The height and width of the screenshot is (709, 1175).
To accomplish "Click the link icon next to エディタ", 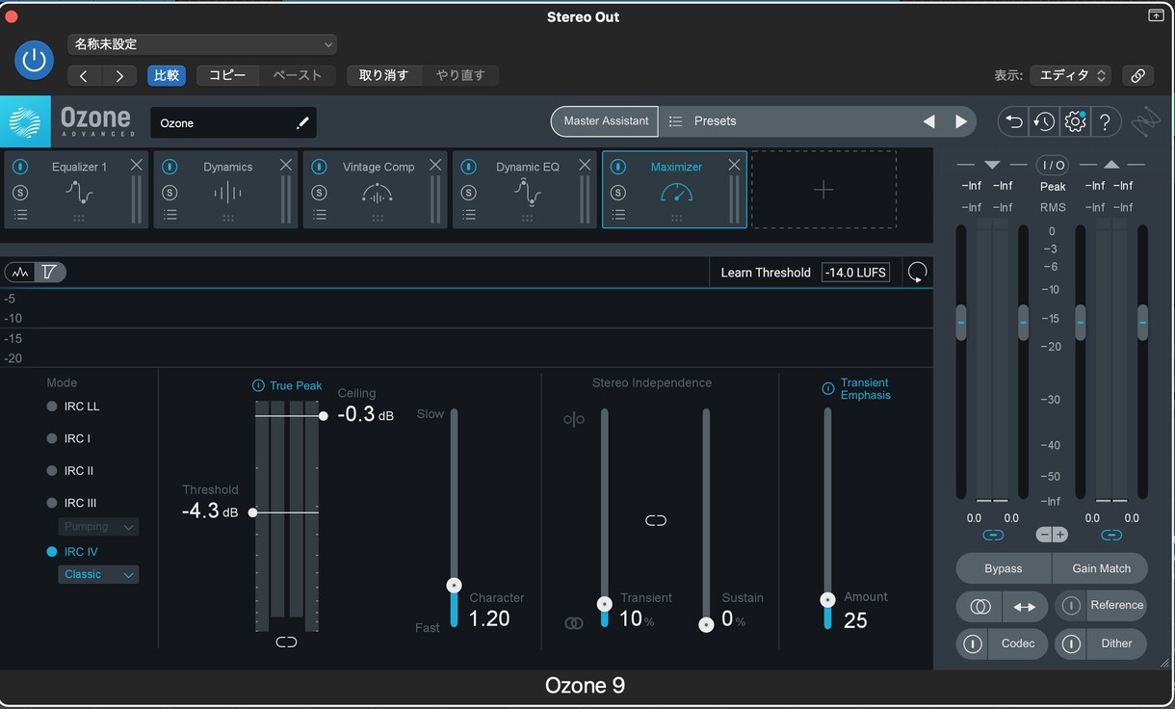I will point(1137,75).
